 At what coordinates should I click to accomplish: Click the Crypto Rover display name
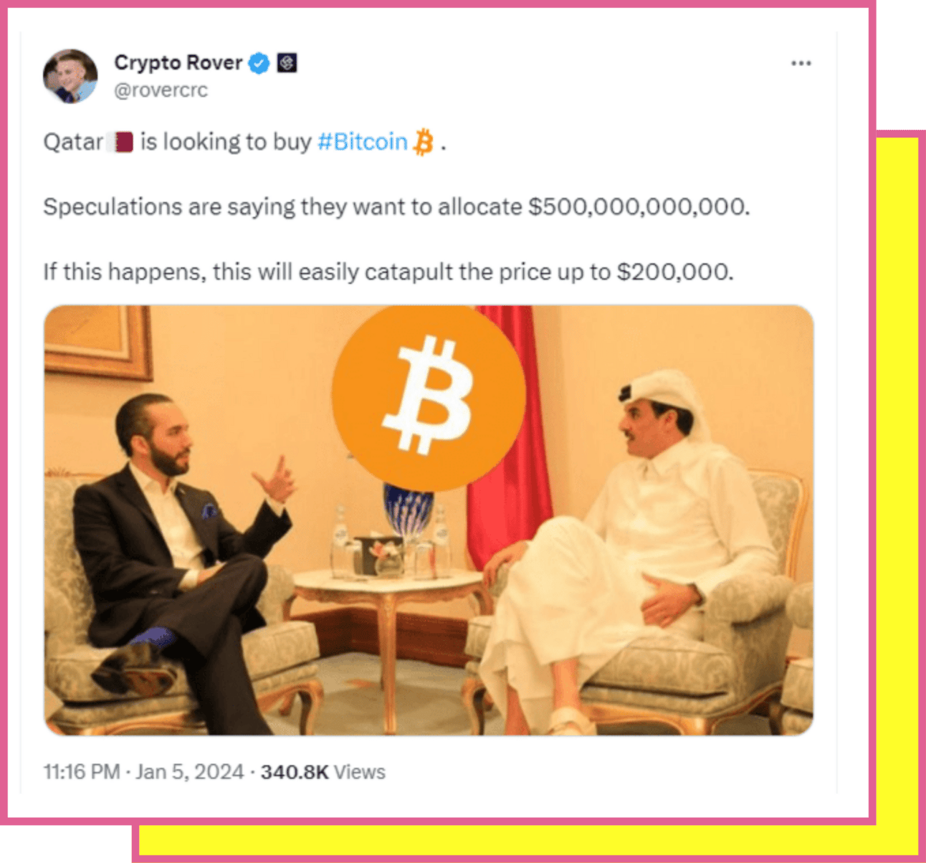click(178, 63)
